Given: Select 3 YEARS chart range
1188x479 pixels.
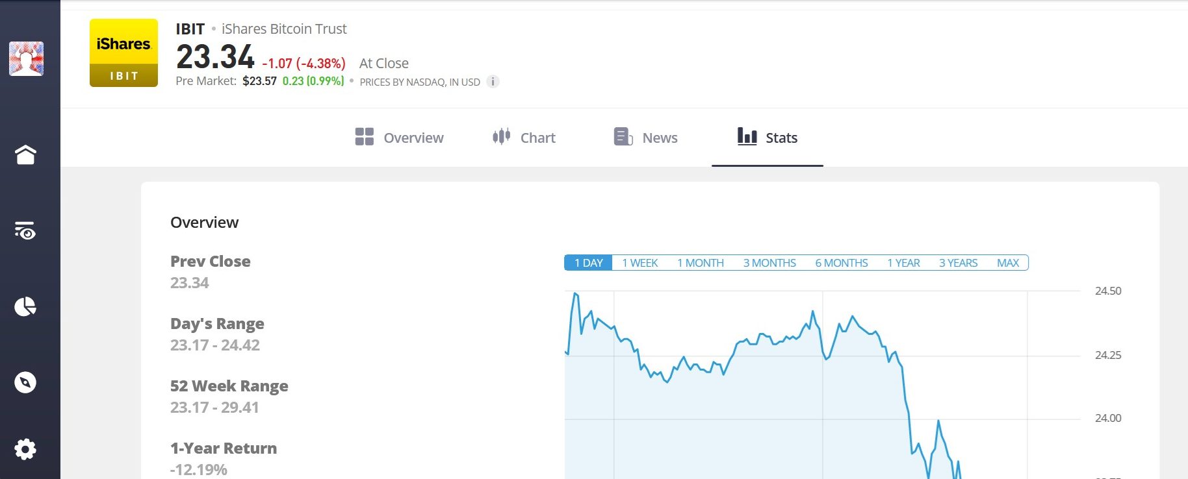Looking at the screenshot, I should [x=958, y=263].
